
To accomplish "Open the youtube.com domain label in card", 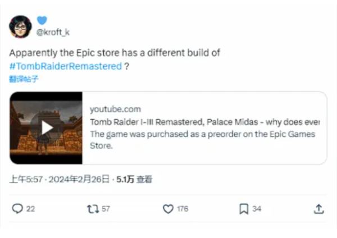I will click(x=115, y=109).
